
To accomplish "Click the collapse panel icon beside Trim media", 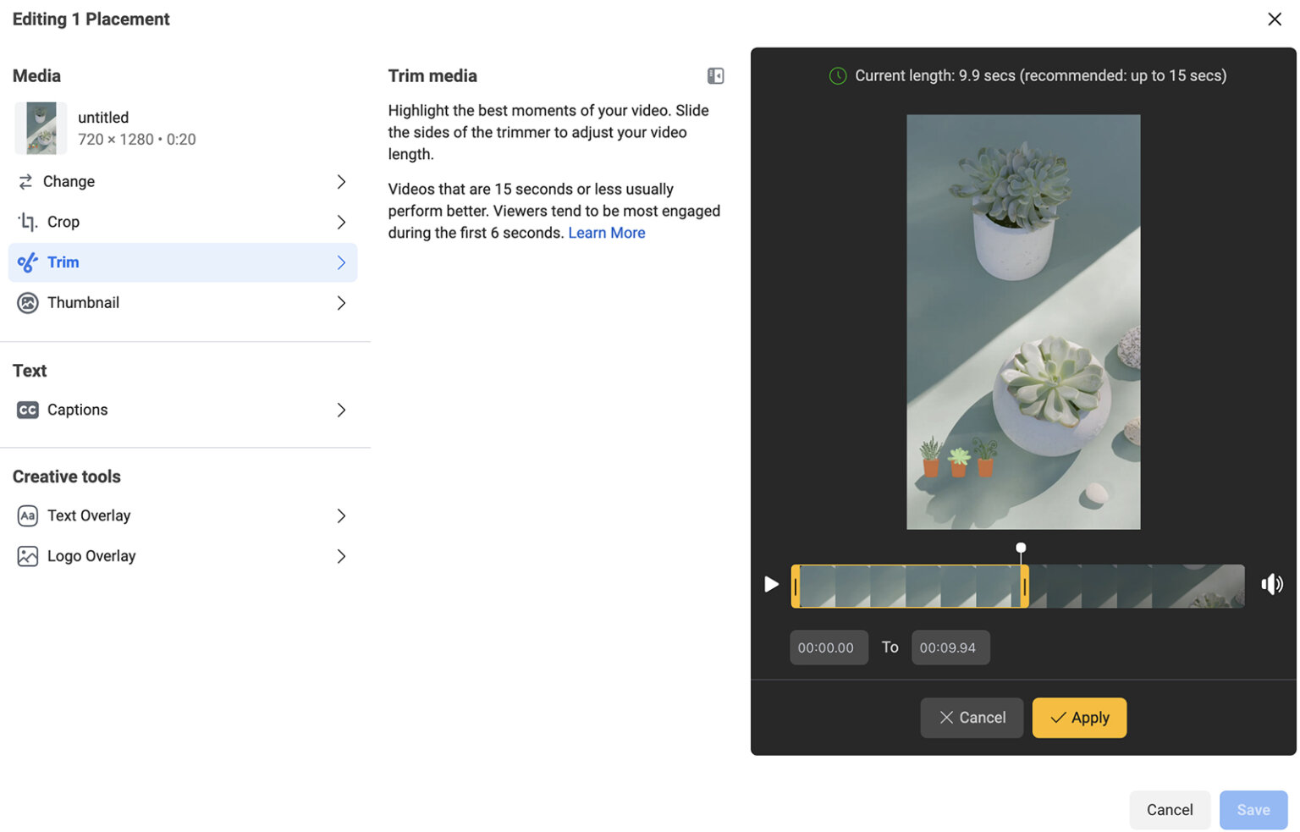I will [715, 75].
